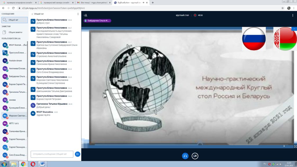Image resolution: width=297 pixels, height=167 pixels.
Task: Minimize the presentation with the blue button
Action: point(294,29)
